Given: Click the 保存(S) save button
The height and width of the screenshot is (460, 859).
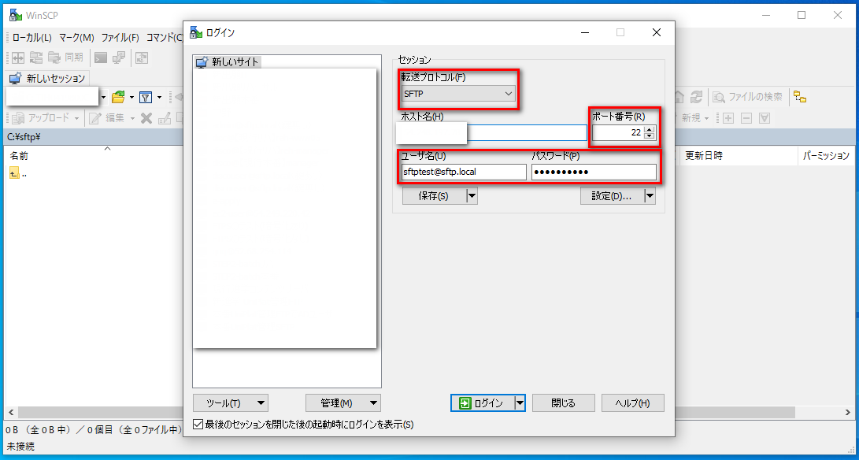Looking at the screenshot, I should (434, 196).
